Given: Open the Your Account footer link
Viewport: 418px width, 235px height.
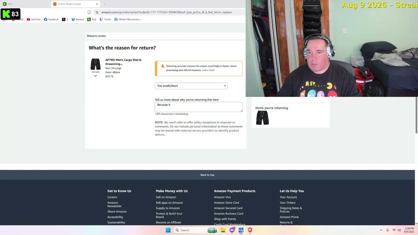Looking at the screenshot, I should (288, 197).
